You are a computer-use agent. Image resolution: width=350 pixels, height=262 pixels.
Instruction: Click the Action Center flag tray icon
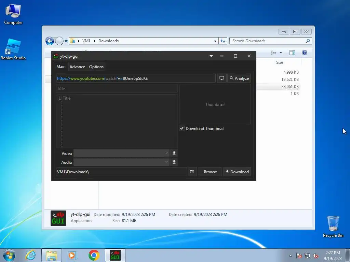pos(299,256)
